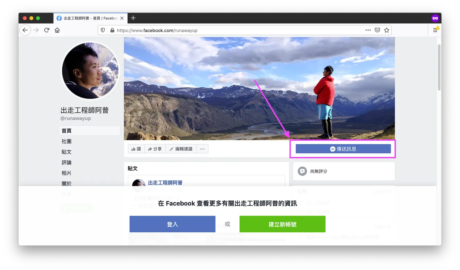Open the page profile picture
Image resolution: width=460 pixels, height=270 pixels.
point(91,70)
